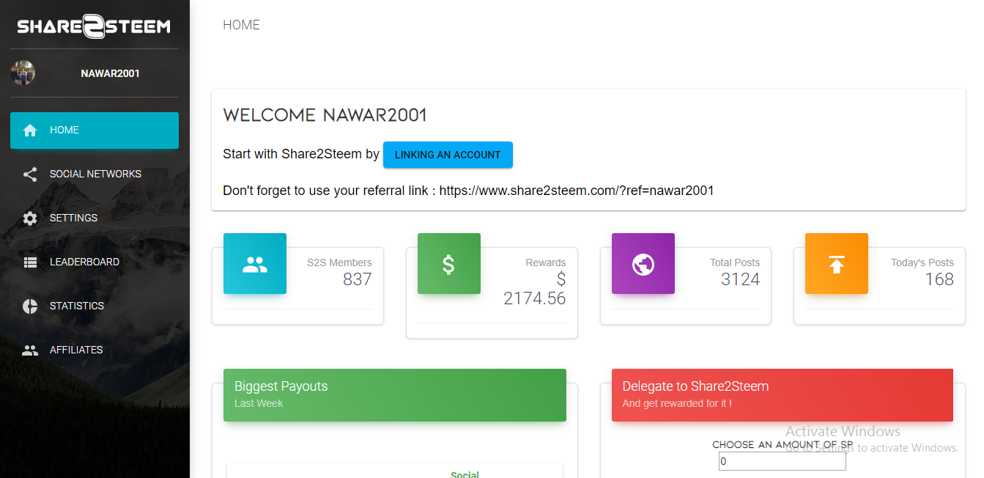Click the LINKING AN ACCOUNT button
The width and height of the screenshot is (984, 478).
(x=448, y=155)
